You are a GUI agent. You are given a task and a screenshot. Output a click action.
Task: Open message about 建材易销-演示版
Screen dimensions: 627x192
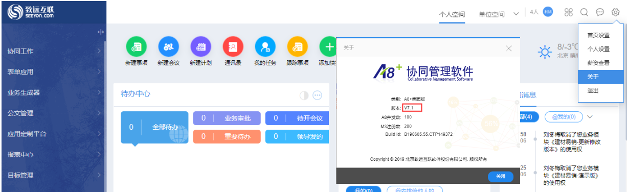point(571,175)
